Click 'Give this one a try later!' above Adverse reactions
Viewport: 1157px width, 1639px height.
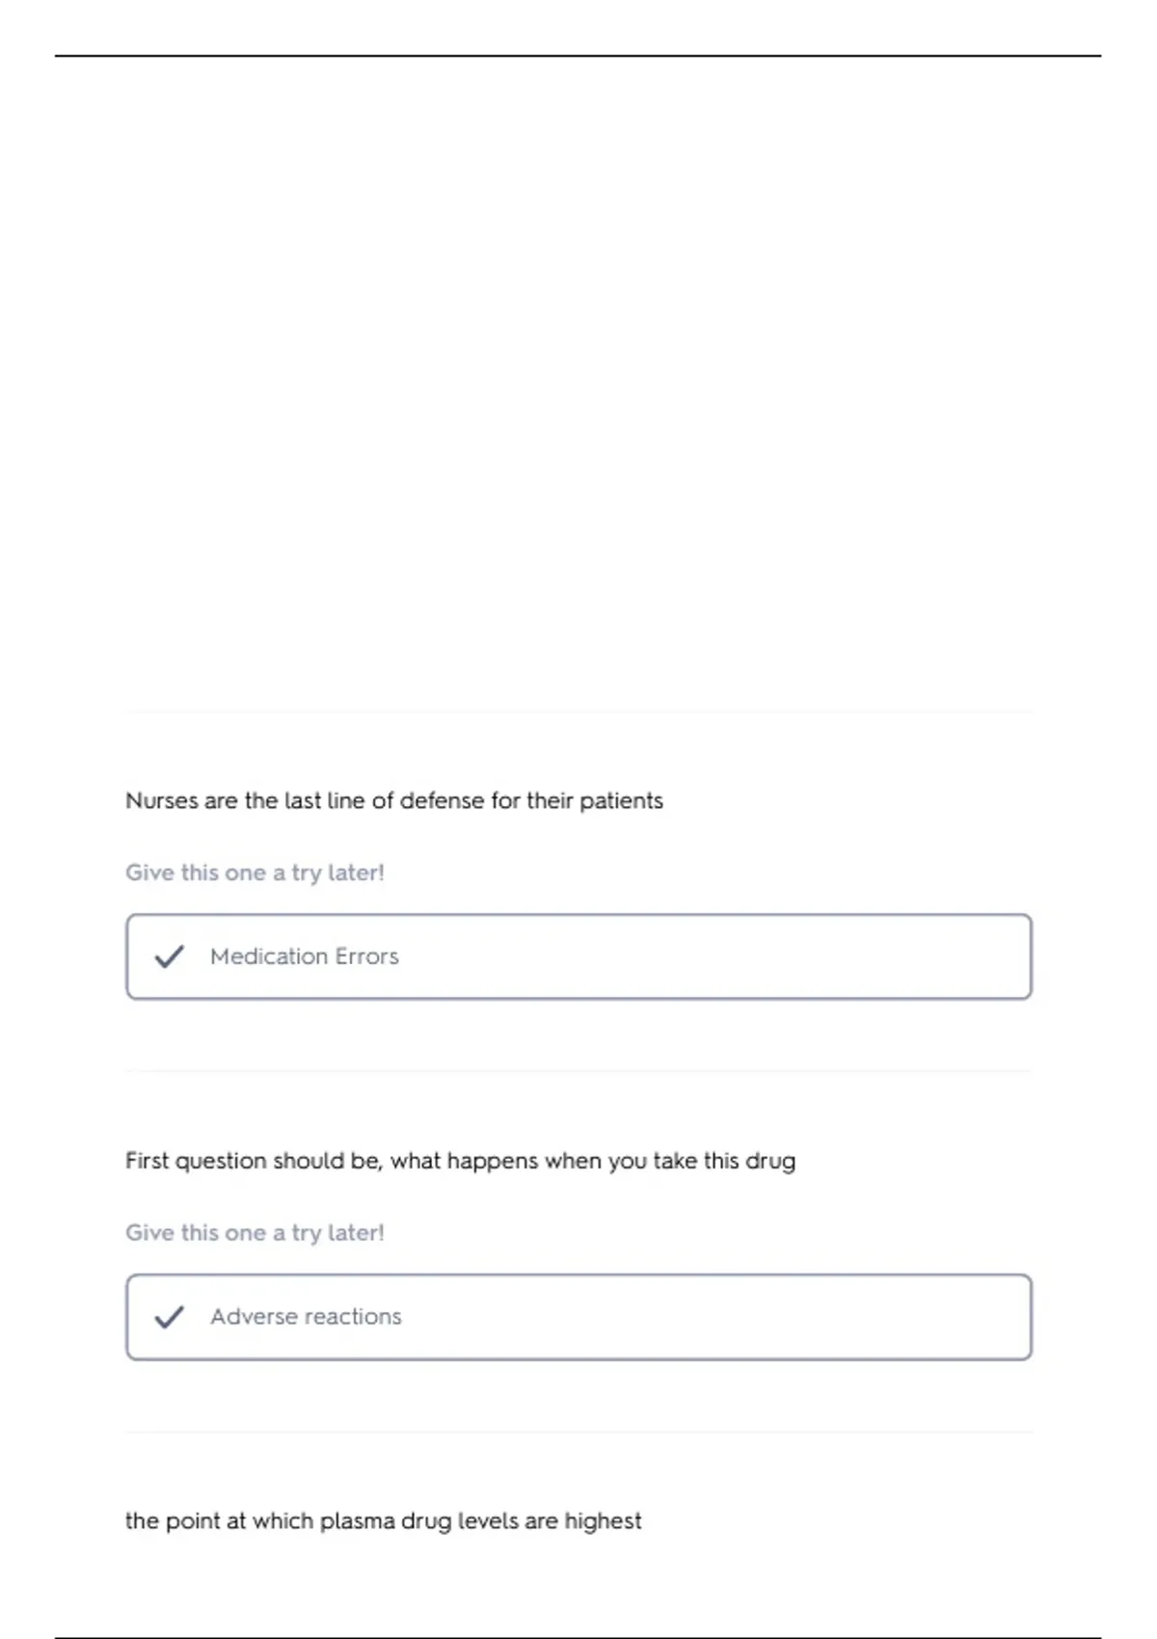coord(255,1233)
